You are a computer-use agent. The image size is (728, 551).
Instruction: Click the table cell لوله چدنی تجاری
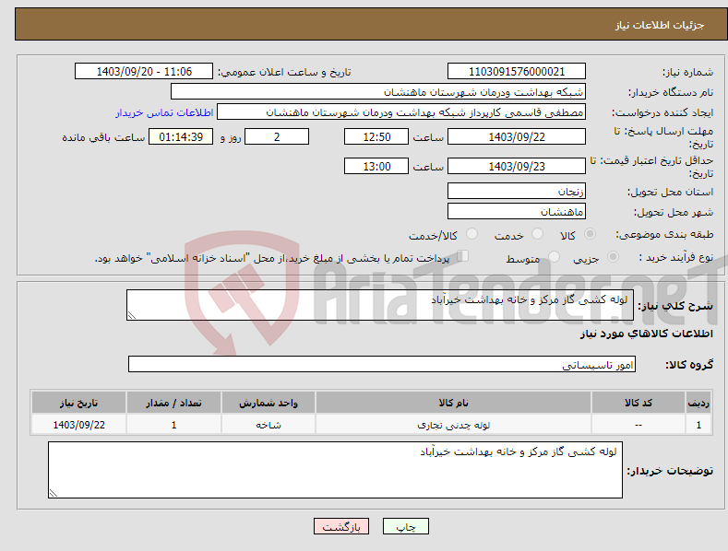(x=453, y=425)
